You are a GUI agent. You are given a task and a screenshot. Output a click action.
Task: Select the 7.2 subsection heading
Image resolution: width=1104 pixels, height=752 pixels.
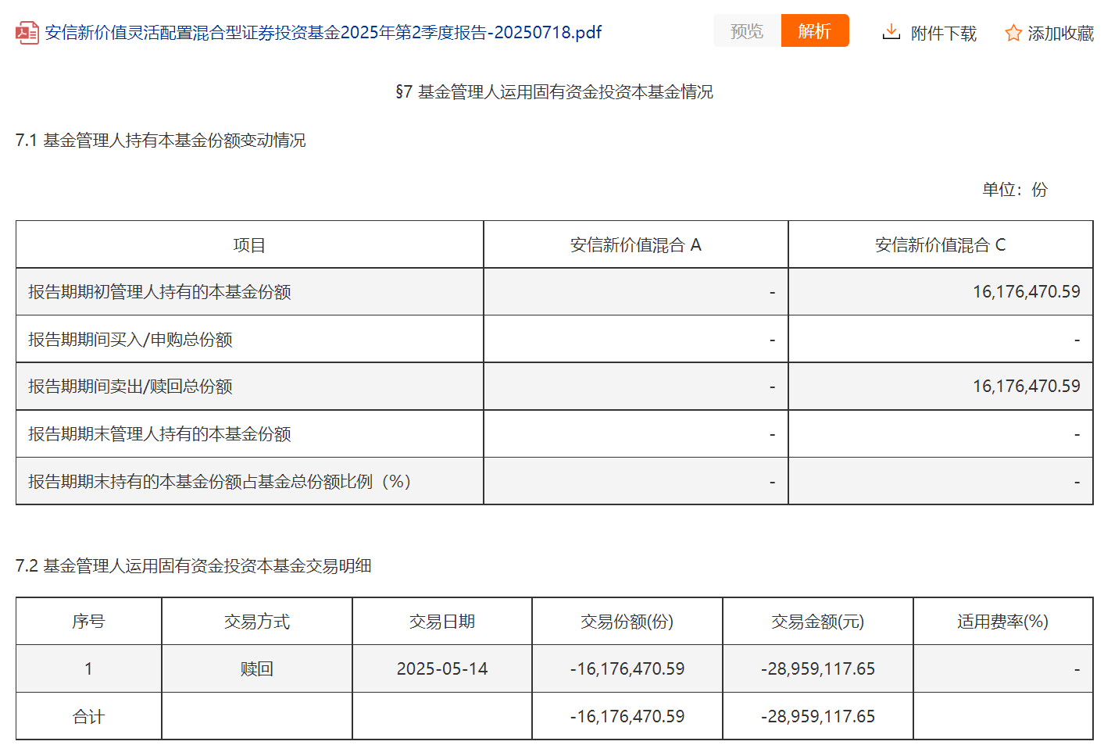[193, 566]
